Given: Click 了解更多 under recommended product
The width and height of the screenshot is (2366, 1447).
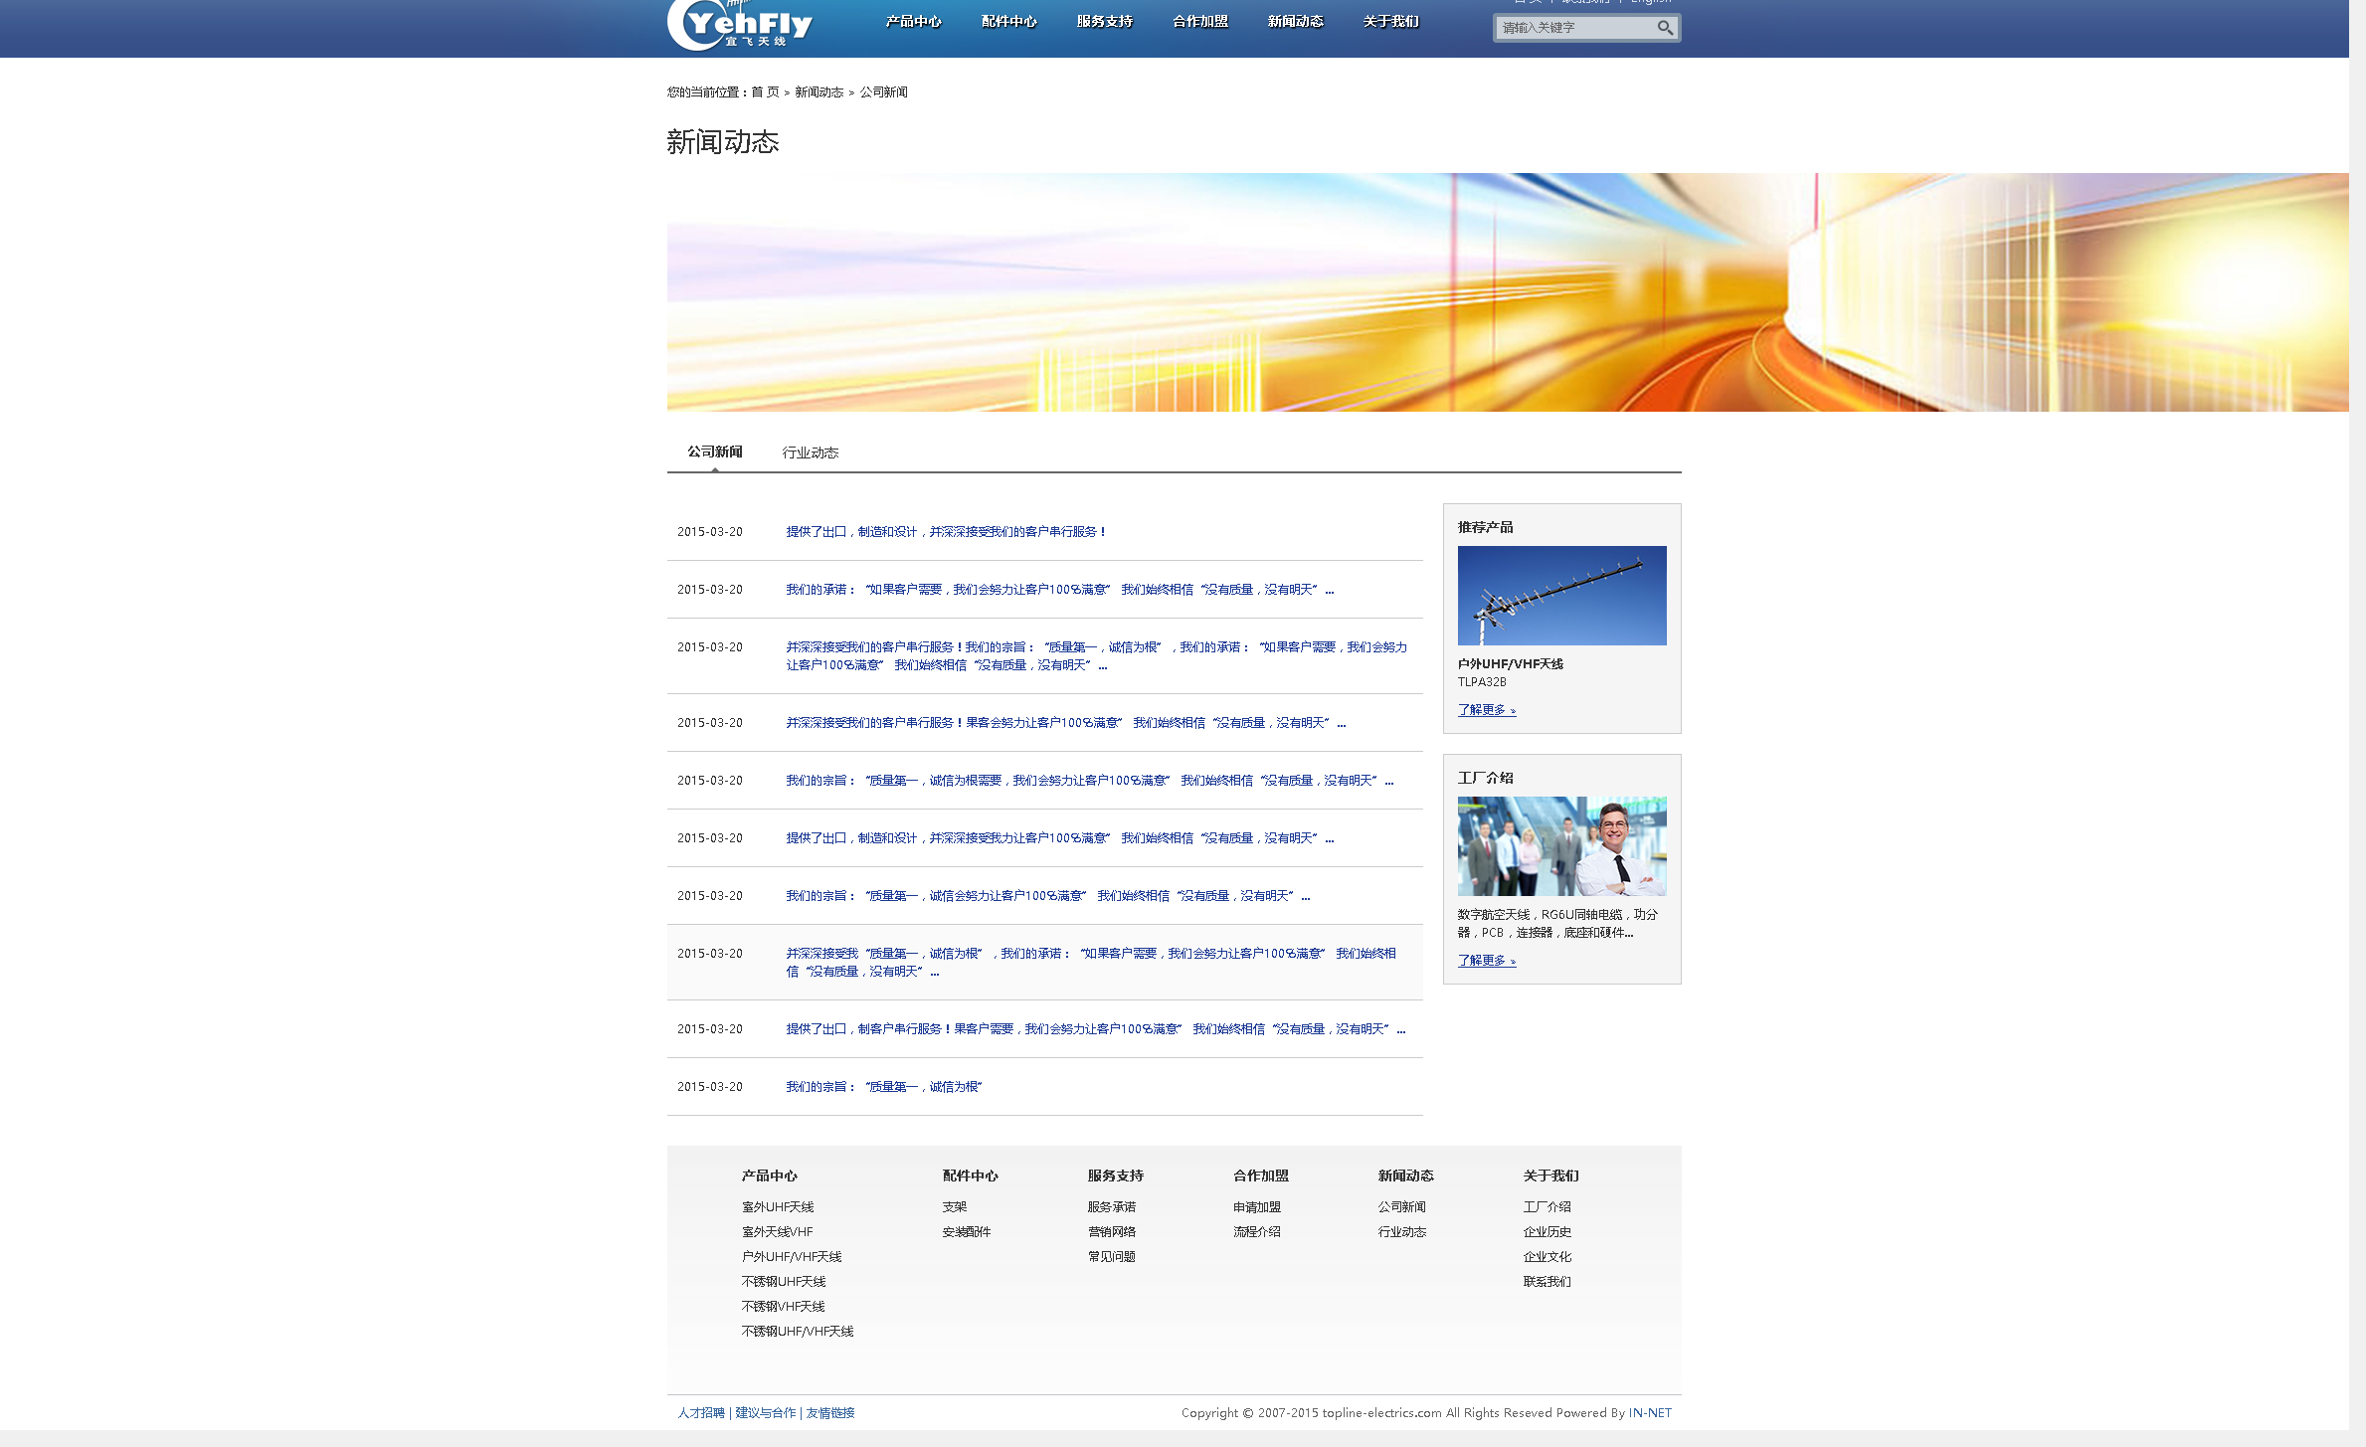Looking at the screenshot, I should [1486, 710].
